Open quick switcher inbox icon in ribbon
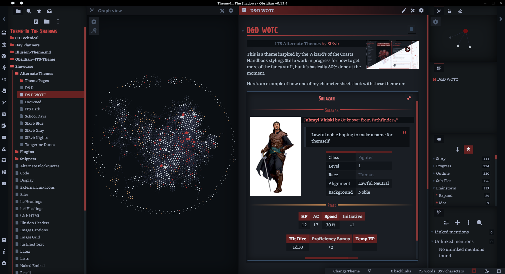This screenshot has height=274, width=505. pyautogui.click(x=4, y=33)
